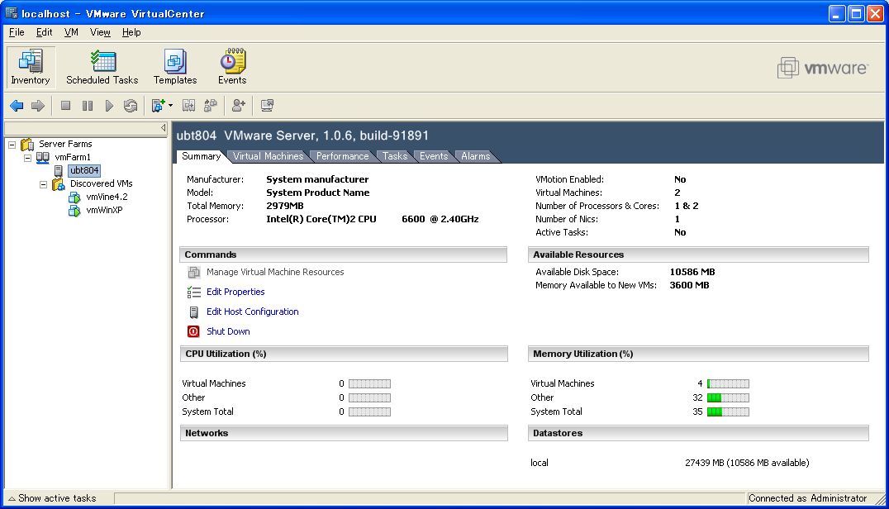Open the Events view in the navigation bar
The height and width of the screenshot is (509, 889).
[x=232, y=67]
